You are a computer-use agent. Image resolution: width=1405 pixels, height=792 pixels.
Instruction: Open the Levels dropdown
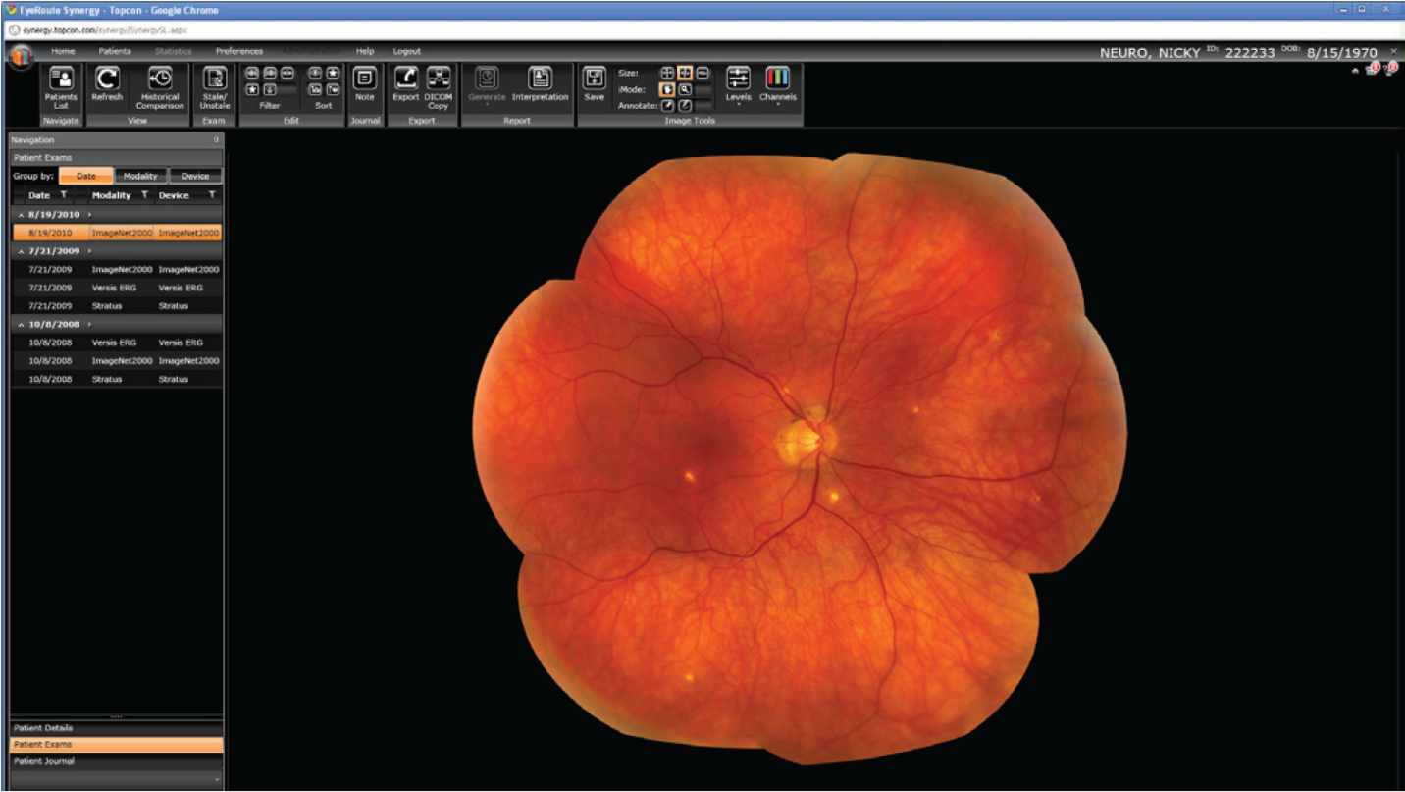click(738, 85)
